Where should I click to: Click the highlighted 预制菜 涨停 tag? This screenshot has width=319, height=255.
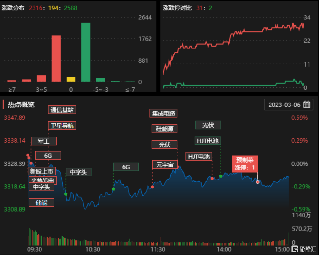pos(245,163)
